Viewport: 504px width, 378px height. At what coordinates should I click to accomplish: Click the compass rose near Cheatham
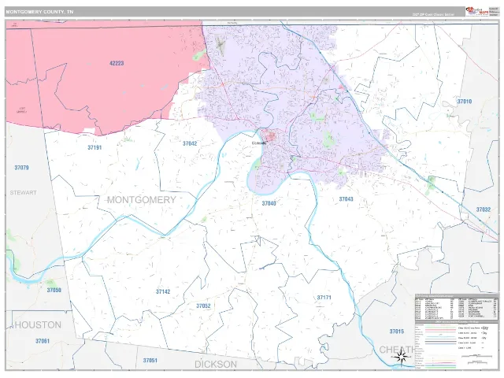tap(401, 357)
